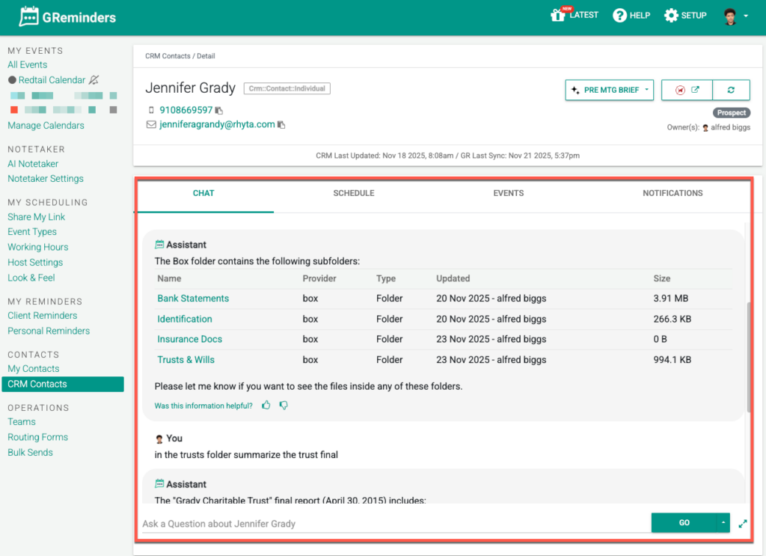Copy the phone number with copy icon

(219, 111)
